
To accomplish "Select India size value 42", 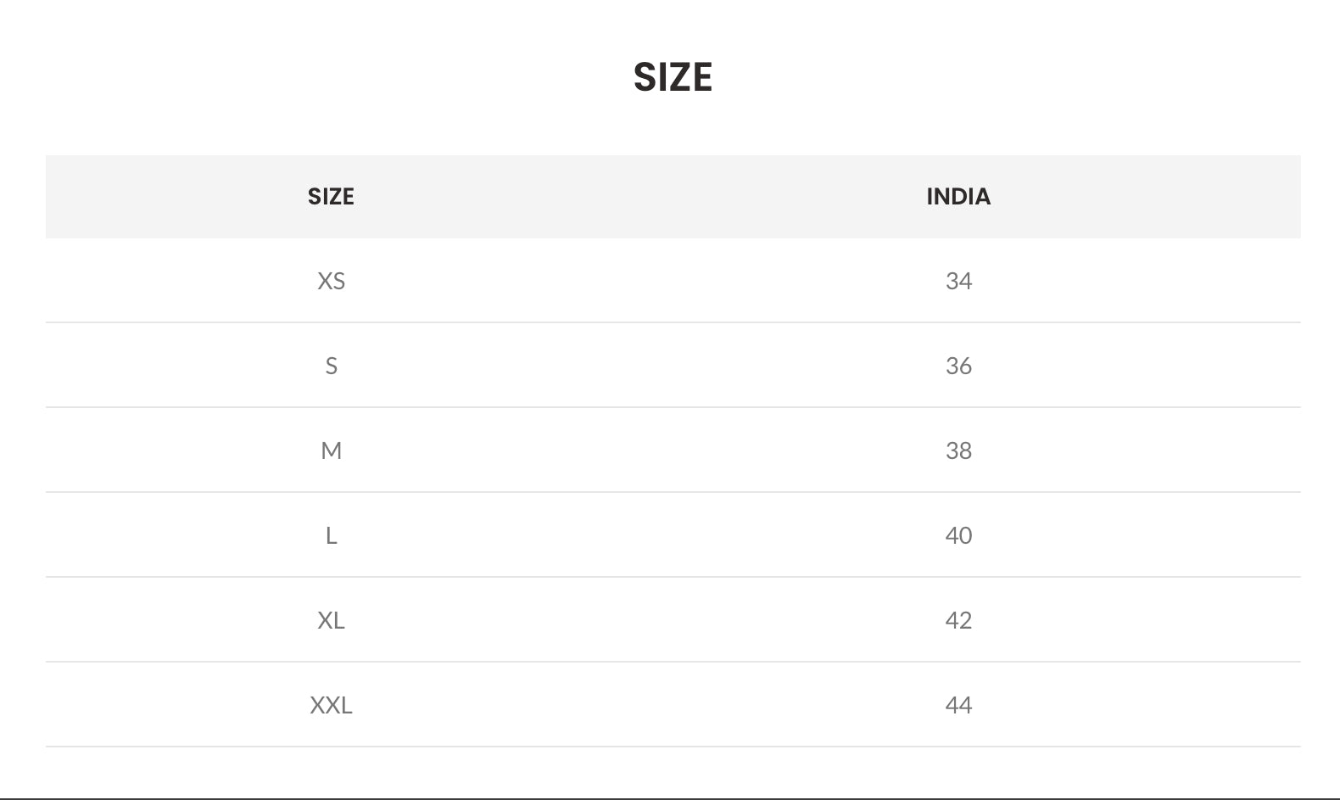I will click(958, 620).
